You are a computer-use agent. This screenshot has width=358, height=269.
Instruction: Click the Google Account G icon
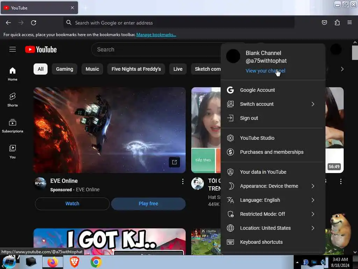point(230,90)
